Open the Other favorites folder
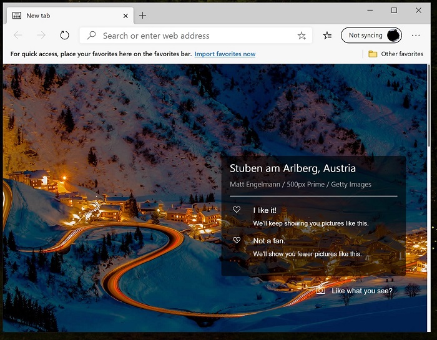The image size is (437, 340). point(396,54)
